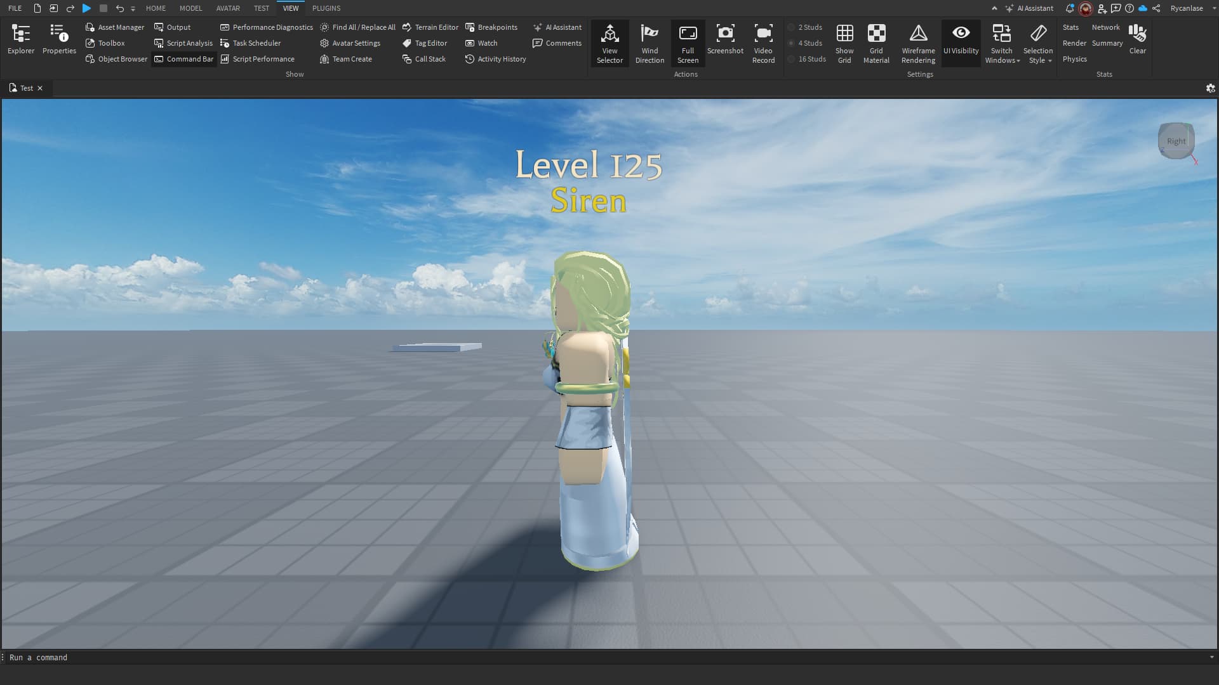Select the 2 Studs radio option
Screen dimensions: 1219x685
pyautogui.click(x=792, y=27)
